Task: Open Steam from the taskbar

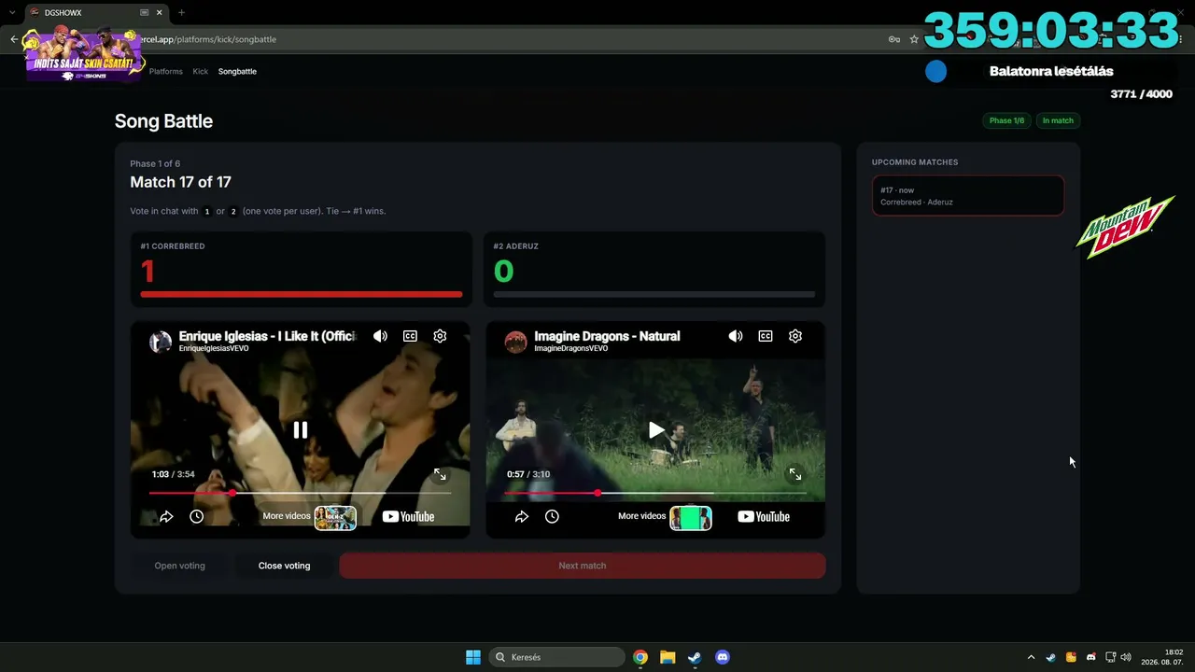Action: (x=695, y=657)
